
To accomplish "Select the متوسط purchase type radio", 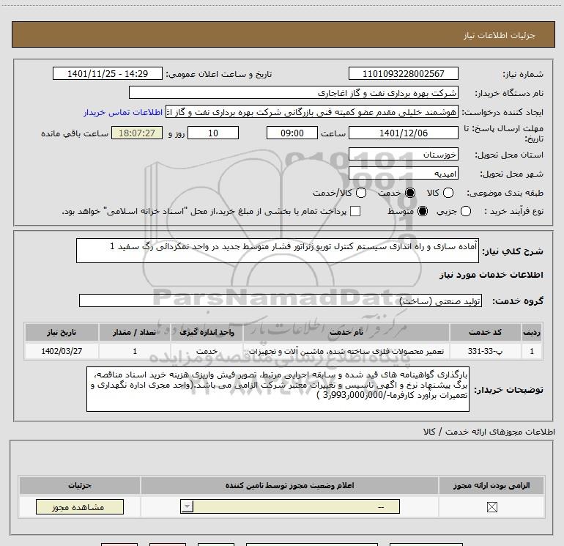I will click(x=423, y=211).
